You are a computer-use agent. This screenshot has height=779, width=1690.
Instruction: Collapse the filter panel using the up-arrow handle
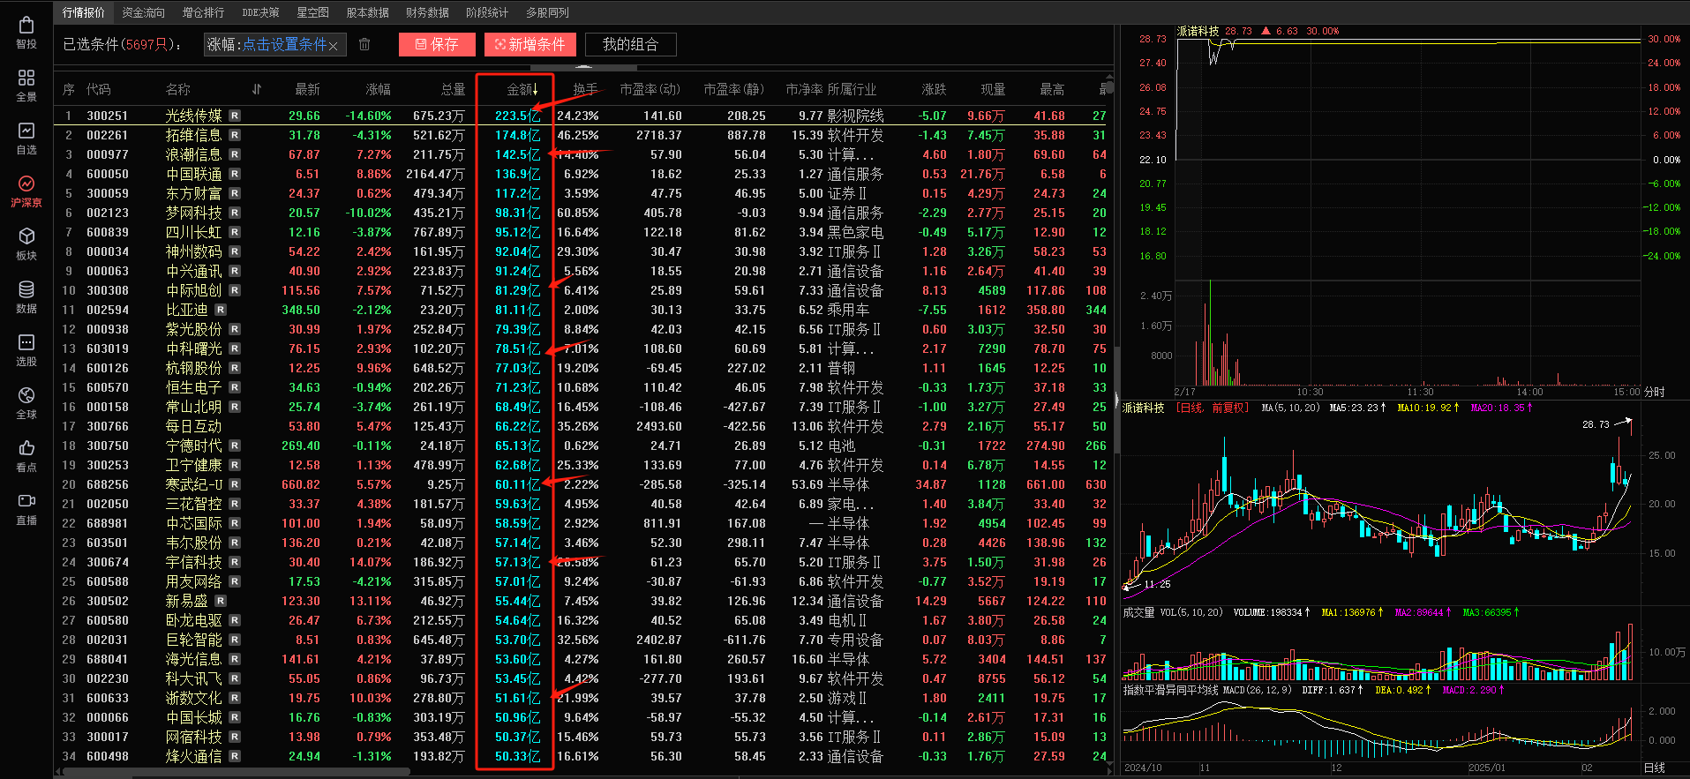coord(583,67)
